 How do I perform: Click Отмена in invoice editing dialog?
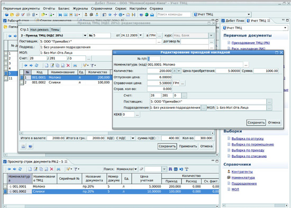coord(274,122)
